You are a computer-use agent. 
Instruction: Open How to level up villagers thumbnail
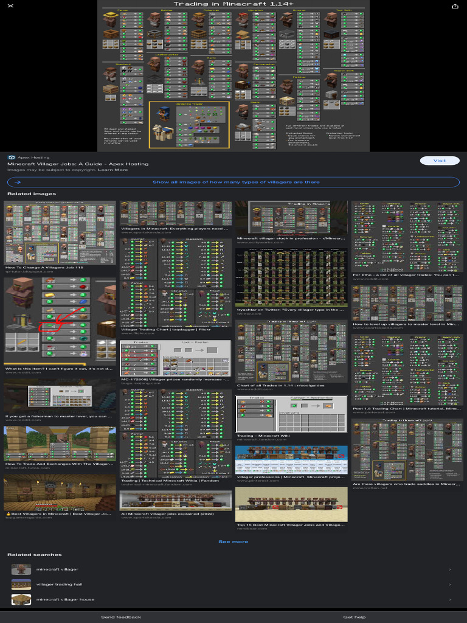click(407, 303)
